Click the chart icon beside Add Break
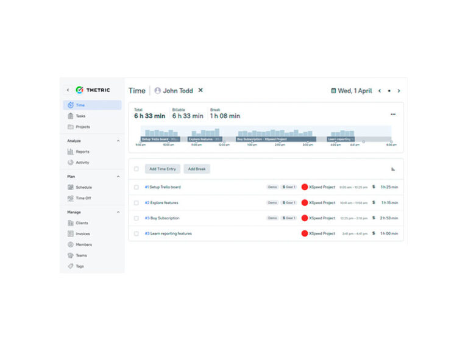This screenshot has height=351, width=468. [x=393, y=169]
